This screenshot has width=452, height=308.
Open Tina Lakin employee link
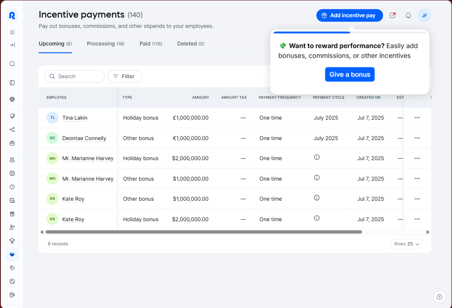point(75,118)
